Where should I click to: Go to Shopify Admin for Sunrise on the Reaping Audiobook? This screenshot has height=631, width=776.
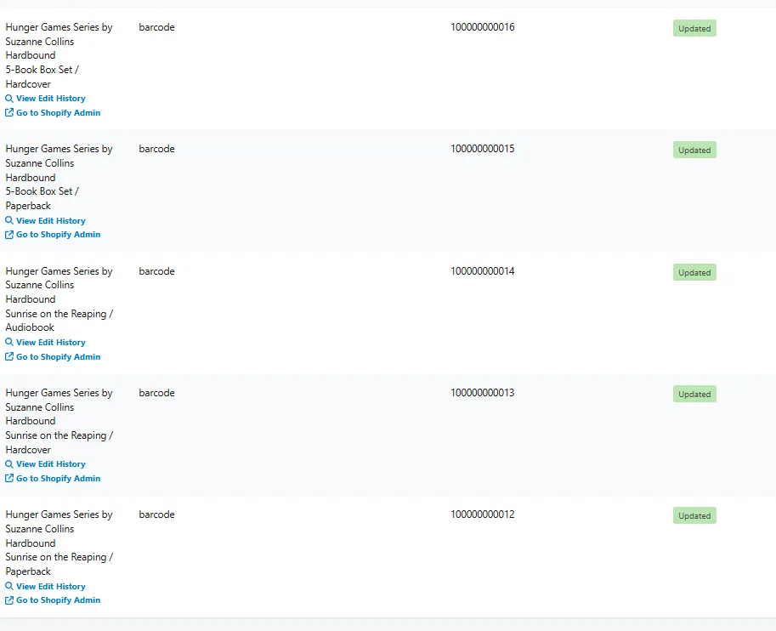coord(58,356)
